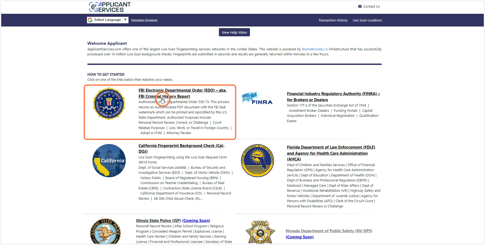Click the California state seal image
The height and width of the screenshot is (245, 485).
109,161
